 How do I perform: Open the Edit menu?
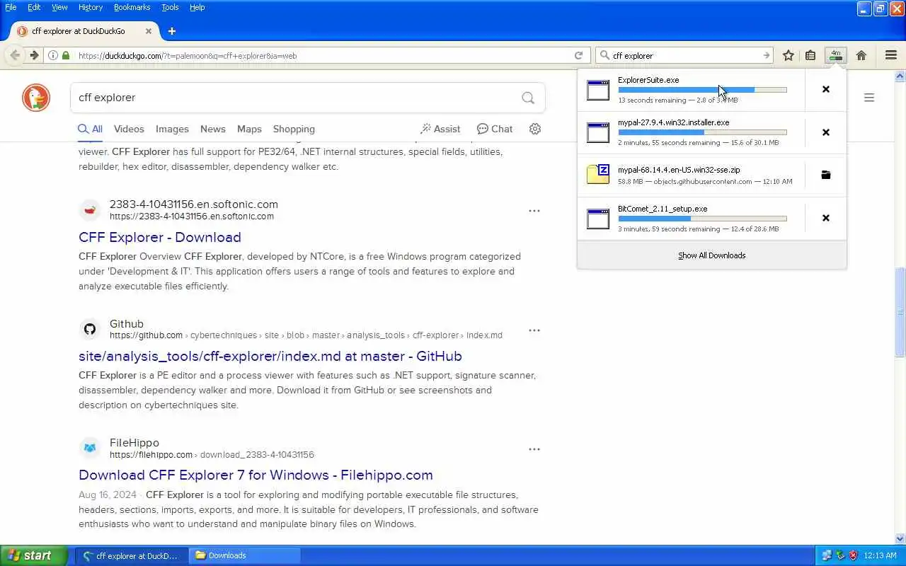34,7
